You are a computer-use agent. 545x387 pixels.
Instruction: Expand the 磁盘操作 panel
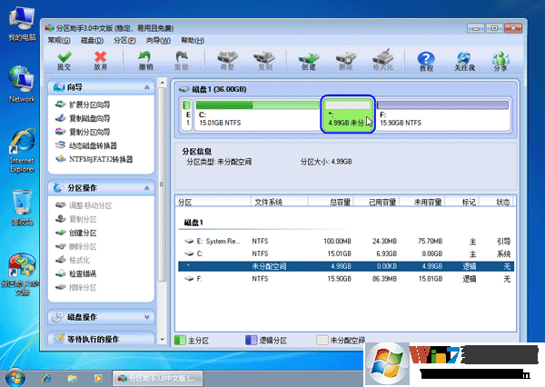click(151, 316)
